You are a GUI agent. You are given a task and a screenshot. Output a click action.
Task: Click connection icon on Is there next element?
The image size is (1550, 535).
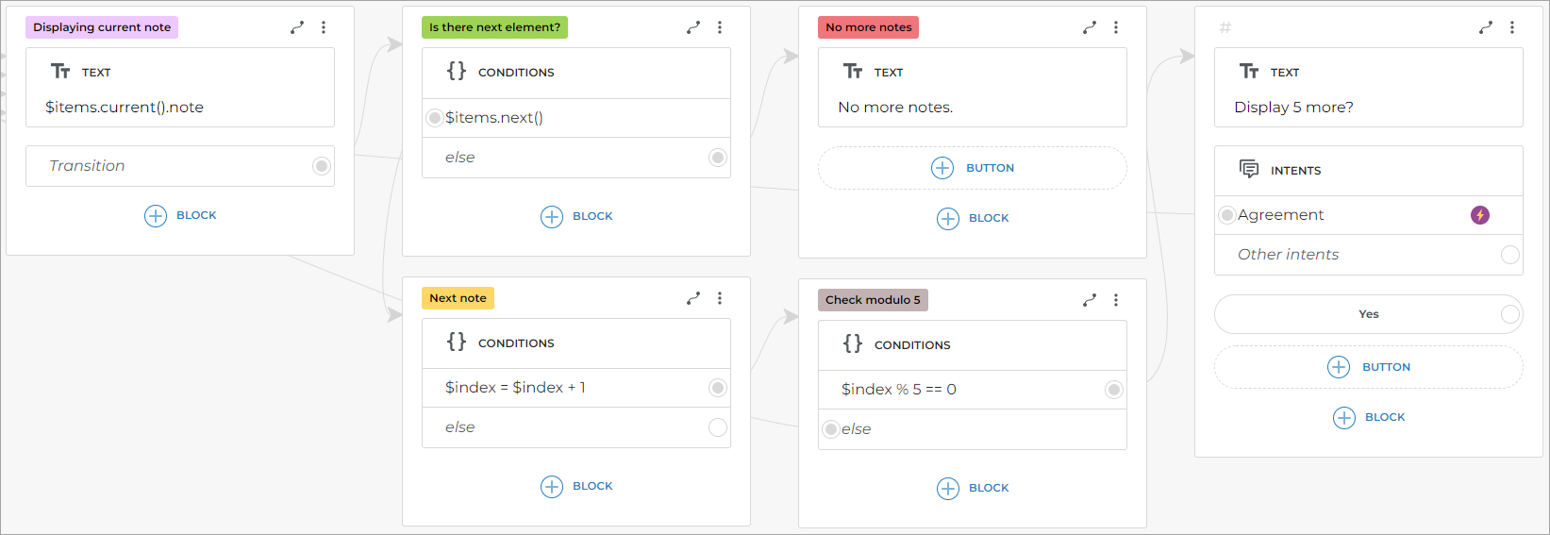(693, 27)
